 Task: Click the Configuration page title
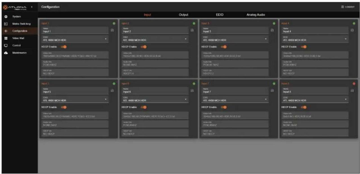(50, 7)
